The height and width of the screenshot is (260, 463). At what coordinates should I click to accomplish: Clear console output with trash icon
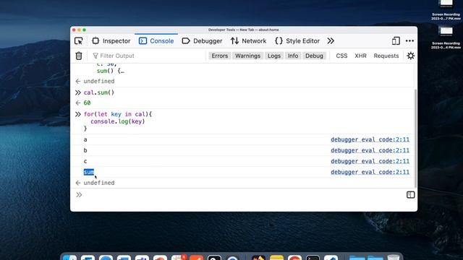pyautogui.click(x=79, y=56)
